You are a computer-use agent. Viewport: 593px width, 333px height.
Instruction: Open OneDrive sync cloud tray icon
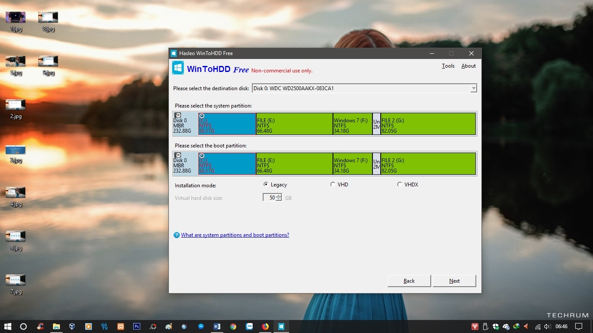click(x=506, y=326)
